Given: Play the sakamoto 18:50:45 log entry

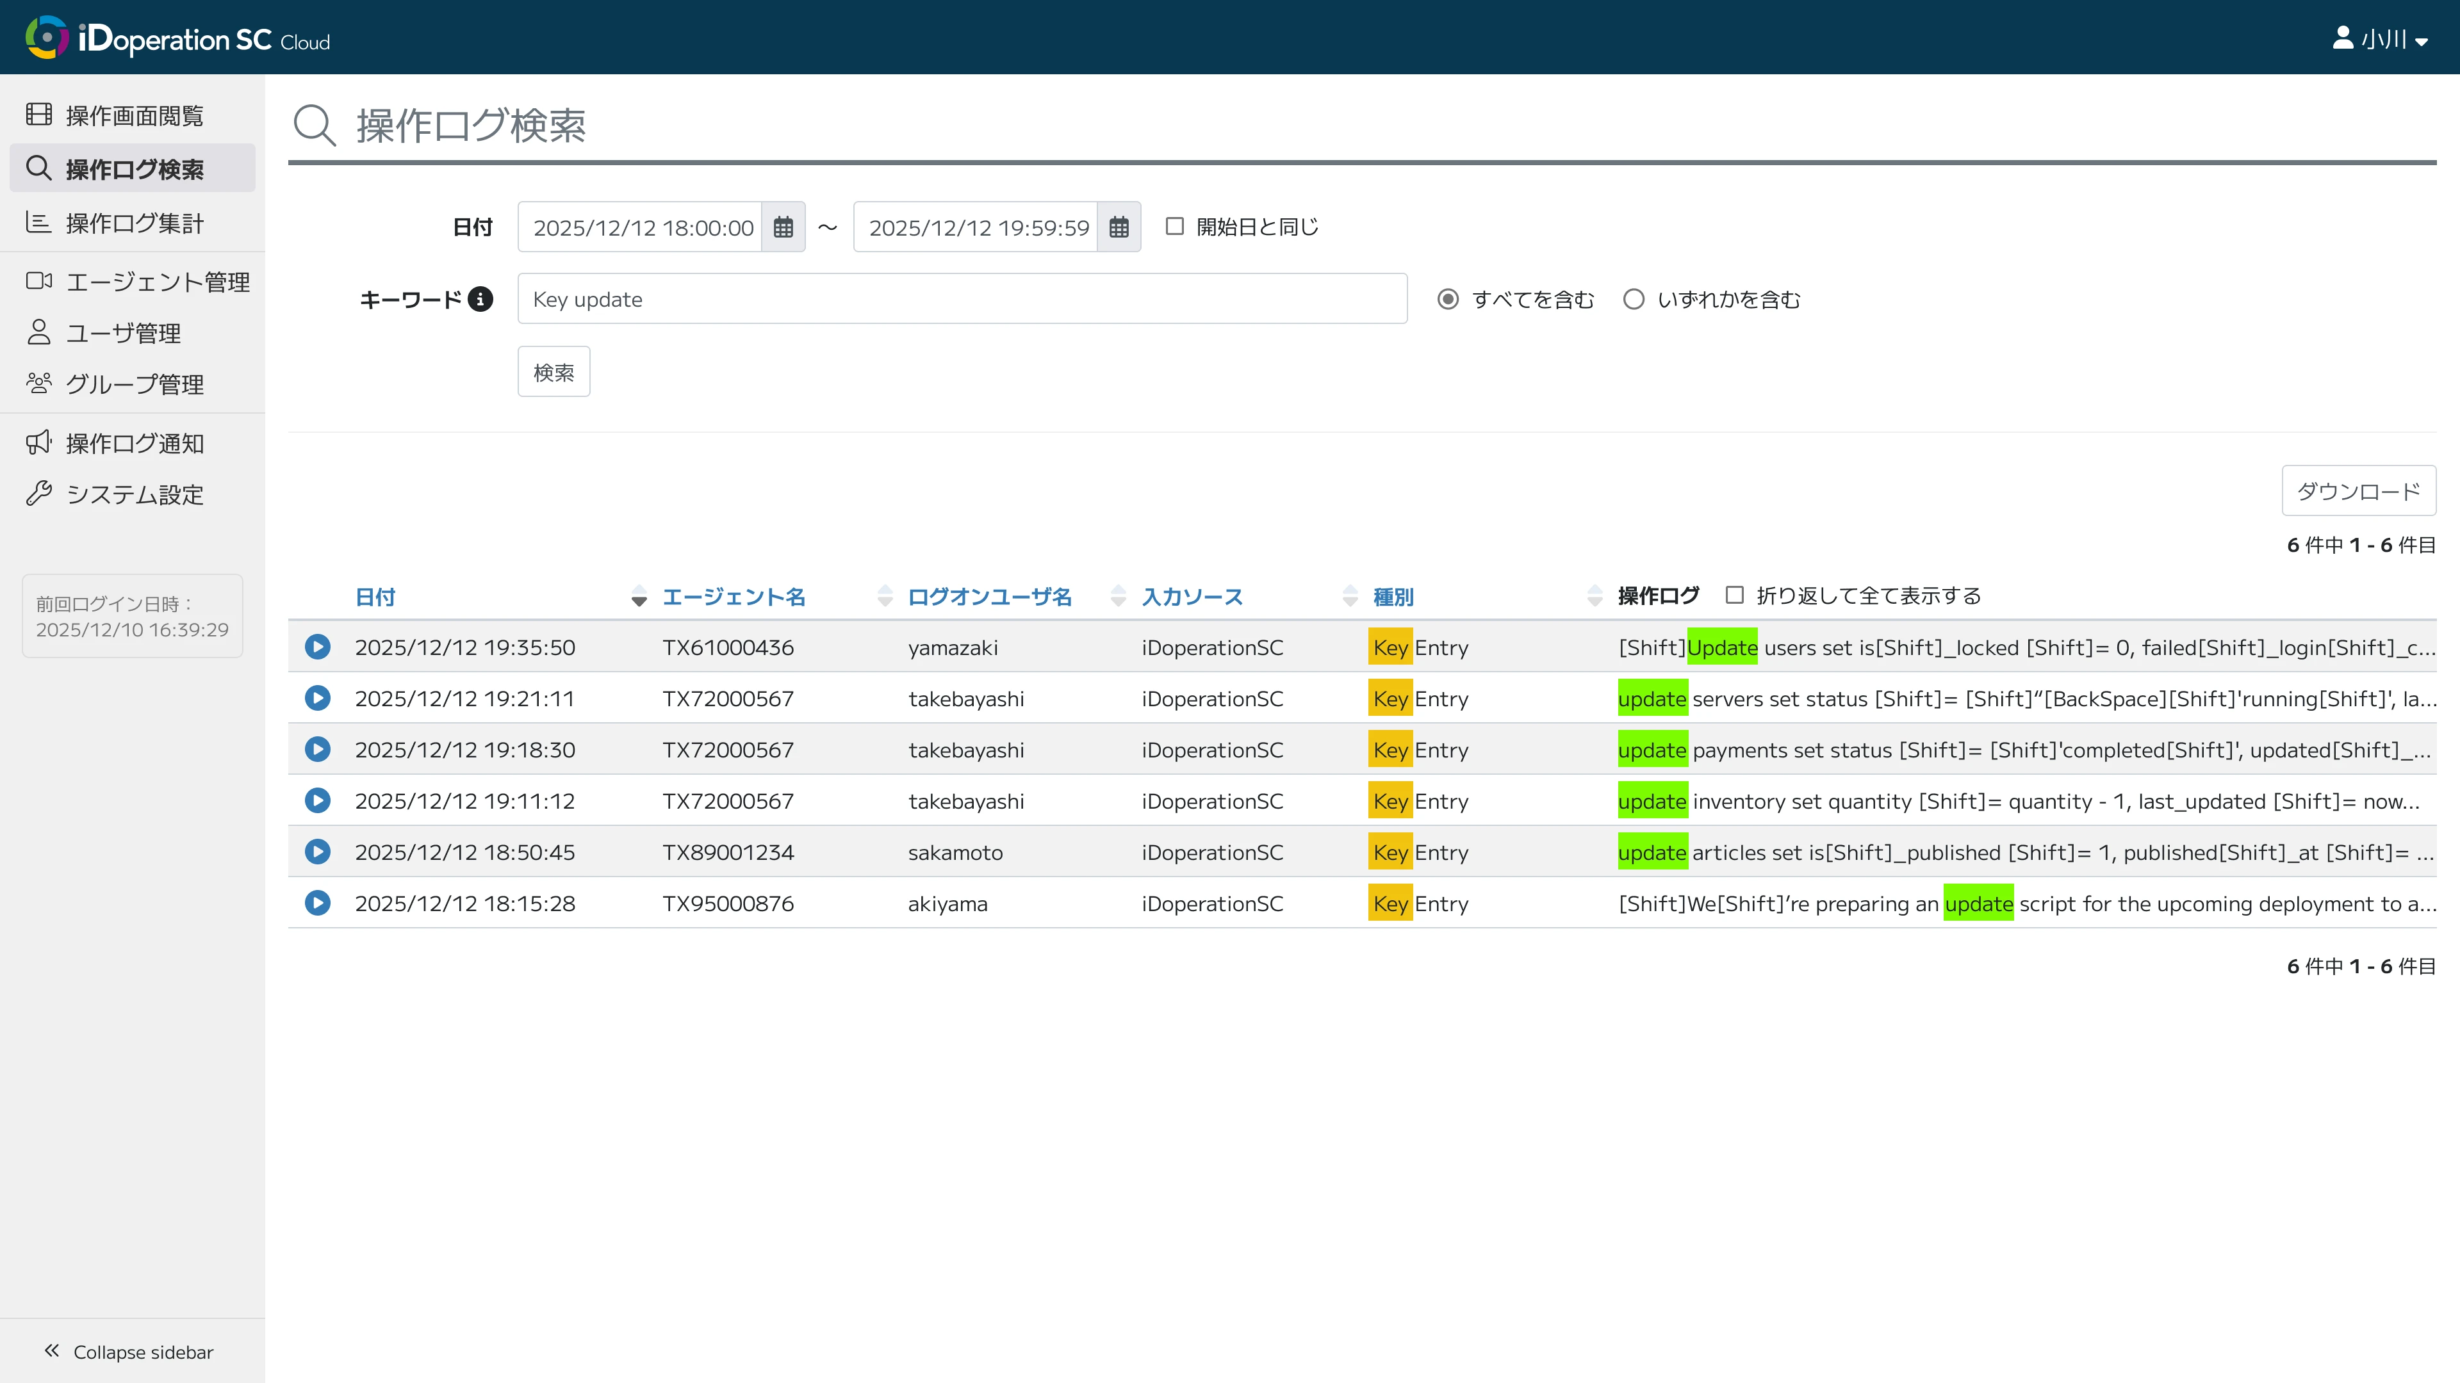Looking at the screenshot, I should [318, 852].
